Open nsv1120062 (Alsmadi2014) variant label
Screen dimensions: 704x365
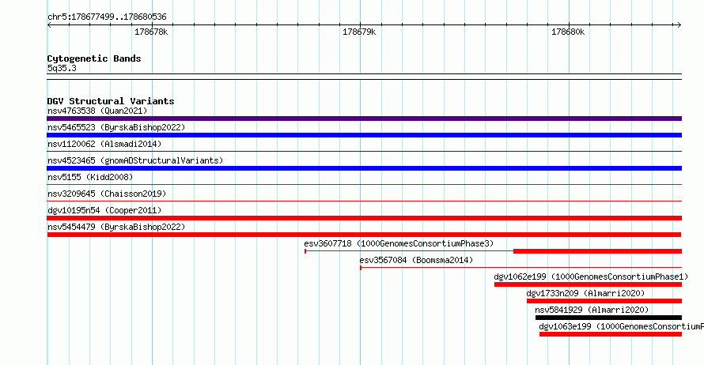pos(104,144)
